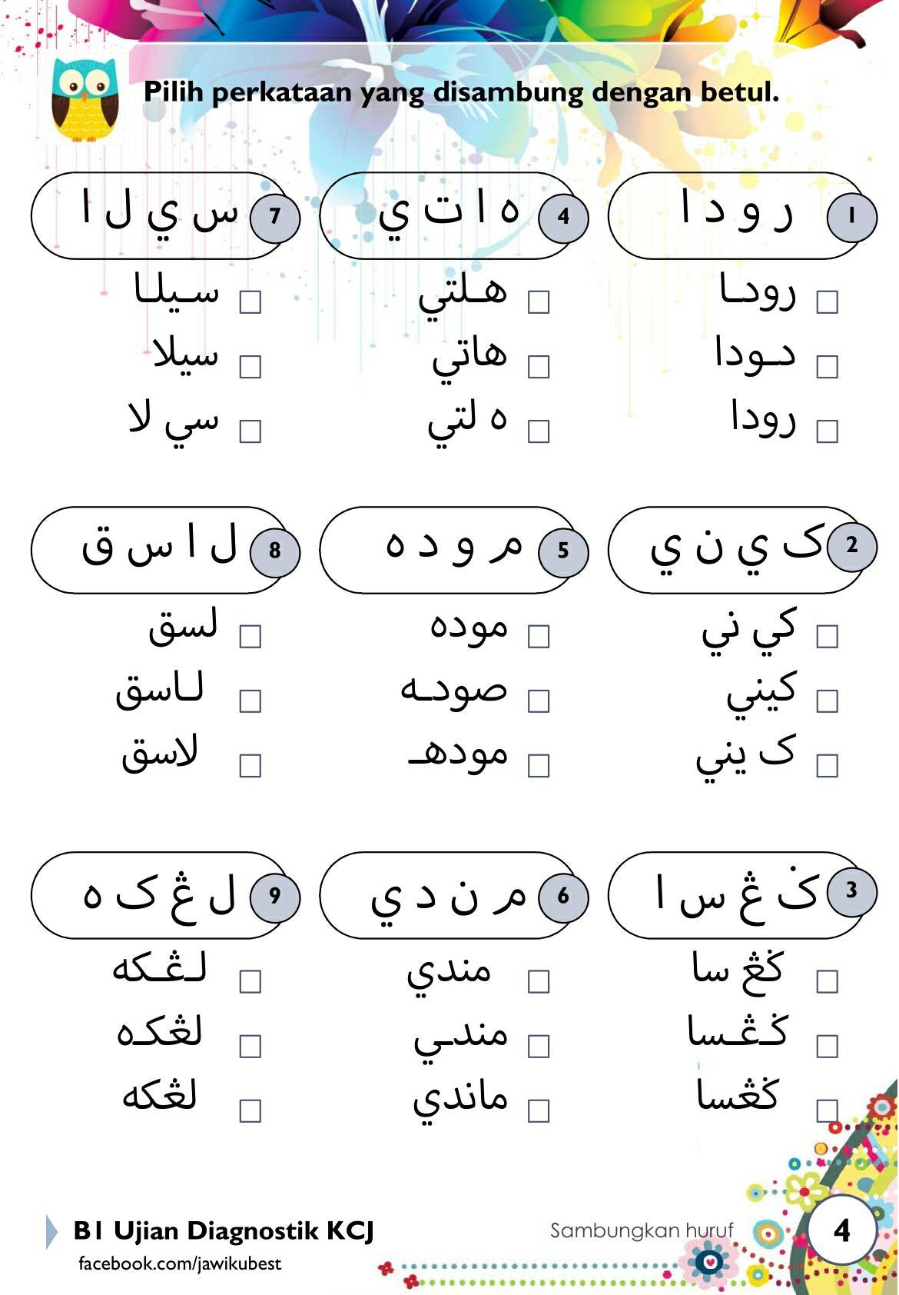Click question number 1 circle badge
Screen dimensions: 899x1295
tap(851, 217)
